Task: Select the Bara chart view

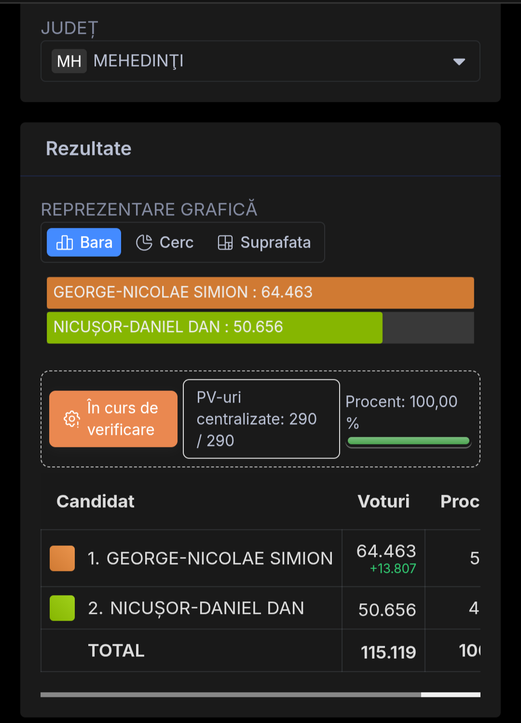Action: pos(84,242)
